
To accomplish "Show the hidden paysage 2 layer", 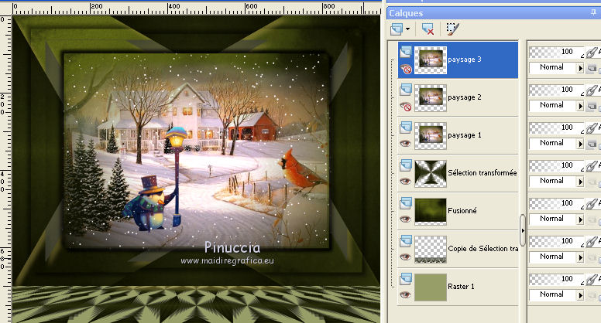I will coord(406,107).
